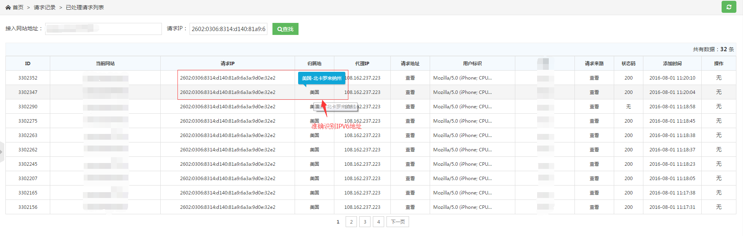Click 美国 location in row 3302262

point(314,150)
